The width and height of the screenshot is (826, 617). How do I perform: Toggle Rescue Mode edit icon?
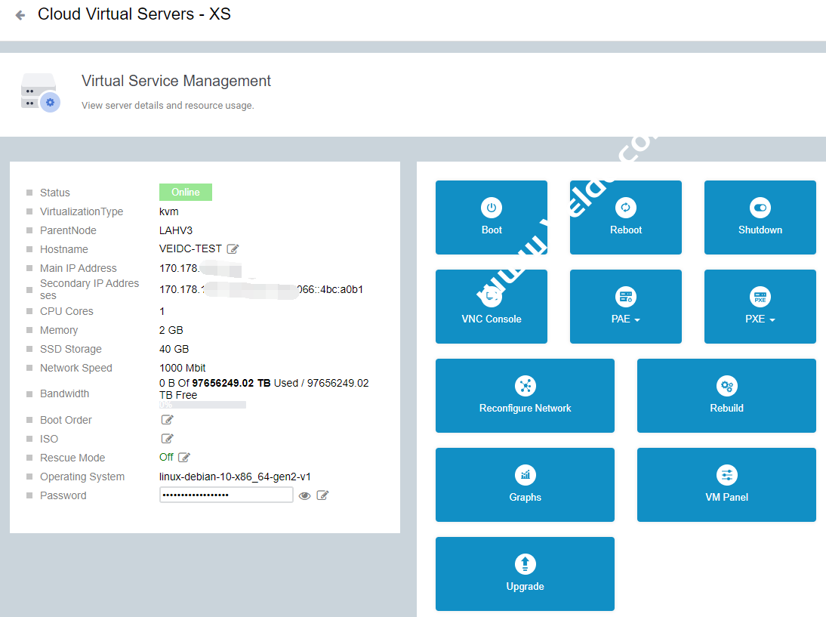[x=184, y=458]
